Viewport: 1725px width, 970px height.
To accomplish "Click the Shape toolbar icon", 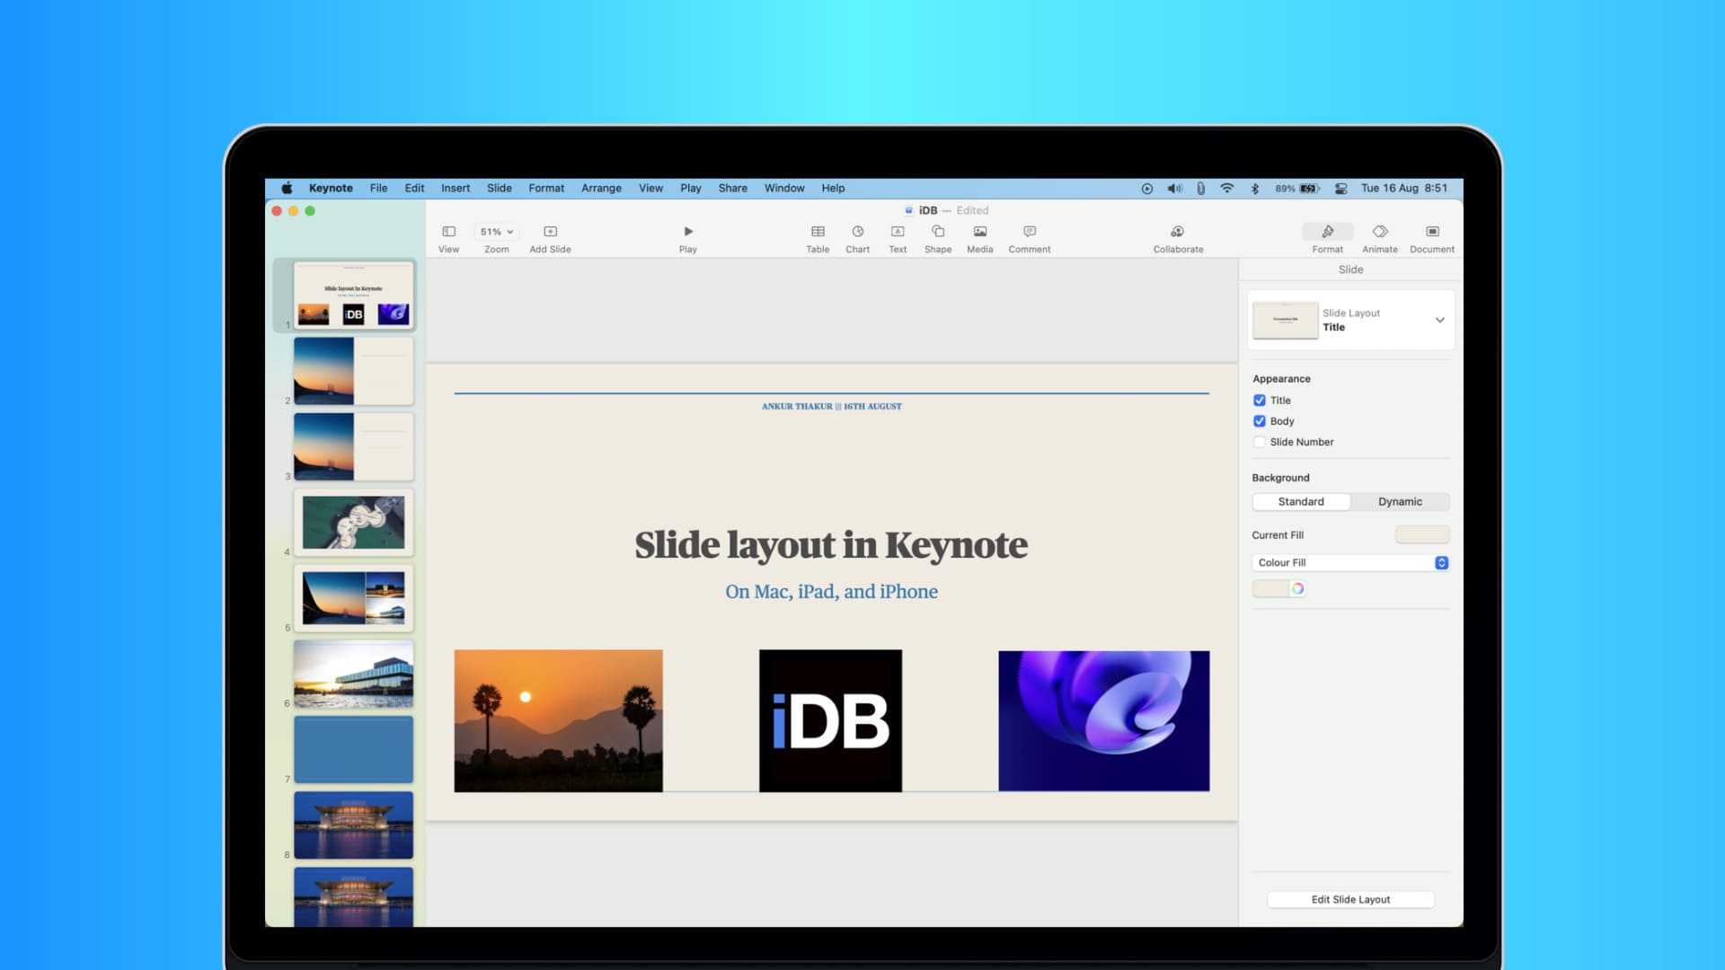I will pyautogui.click(x=938, y=232).
